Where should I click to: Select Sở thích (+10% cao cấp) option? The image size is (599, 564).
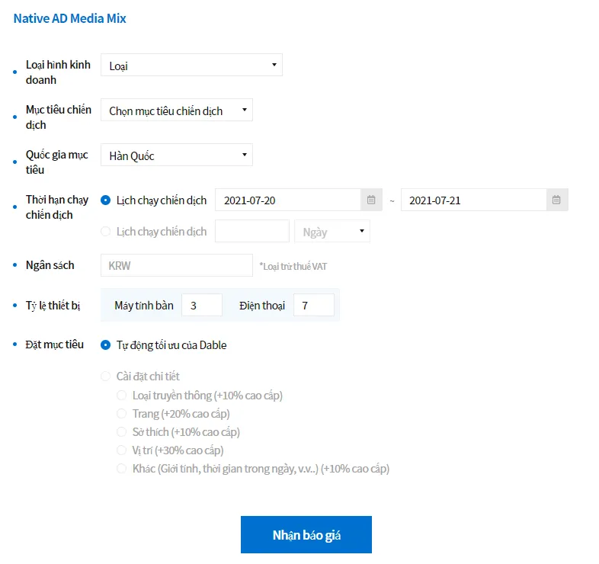(x=121, y=432)
